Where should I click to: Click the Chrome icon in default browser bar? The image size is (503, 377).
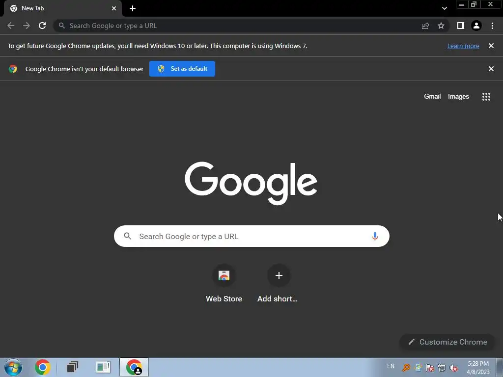[13, 69]
